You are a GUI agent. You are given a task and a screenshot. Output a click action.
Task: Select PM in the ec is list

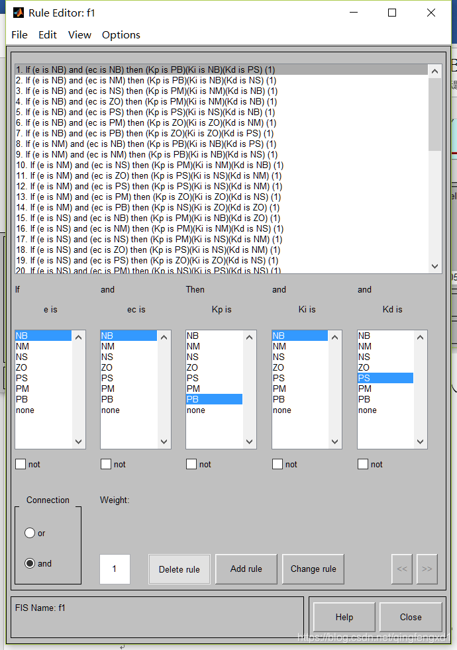(128, 389)
